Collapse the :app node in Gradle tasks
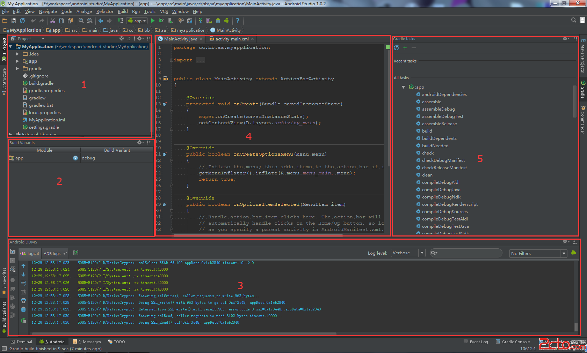This screenshot has height=353, width=587. coord(403,87)
